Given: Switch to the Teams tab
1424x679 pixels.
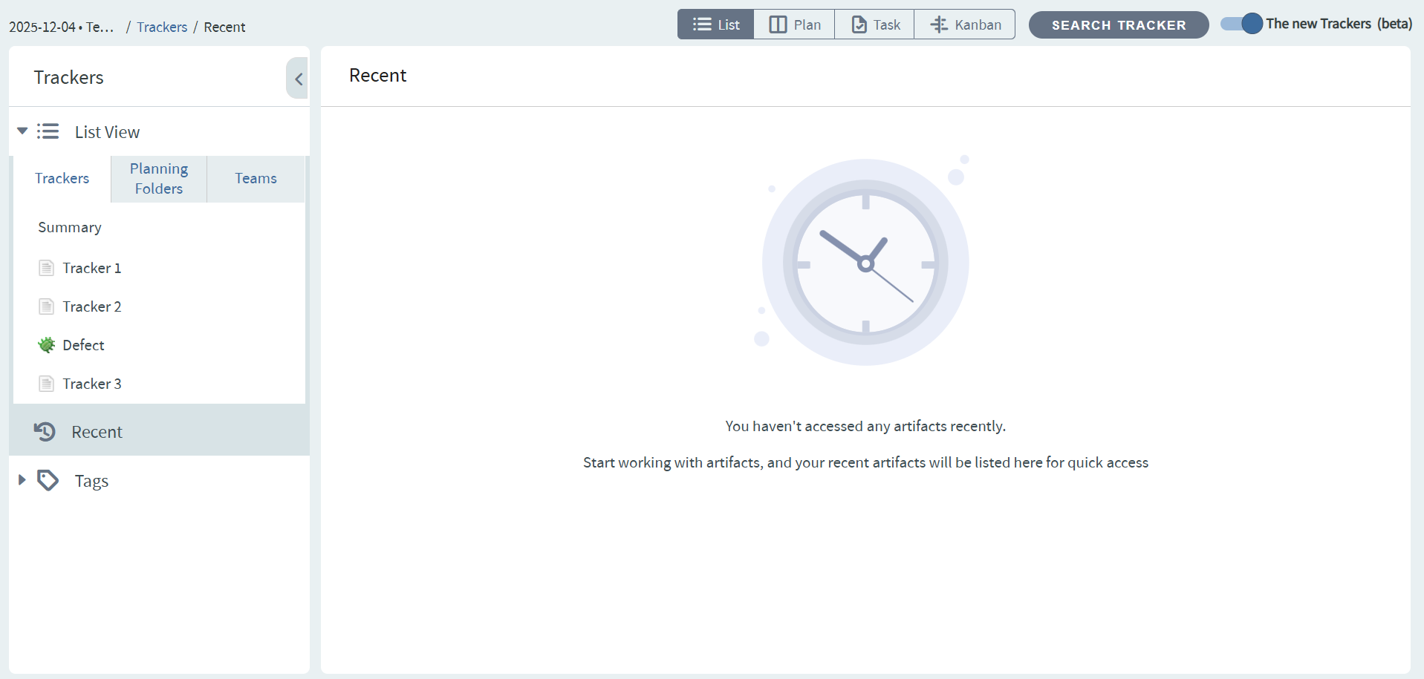Looking at the screenshot, I should point(256,179).
